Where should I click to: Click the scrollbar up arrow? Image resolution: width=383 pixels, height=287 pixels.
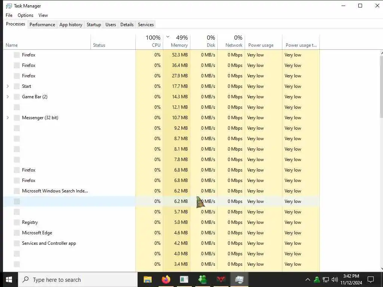(x=382, y=53)
